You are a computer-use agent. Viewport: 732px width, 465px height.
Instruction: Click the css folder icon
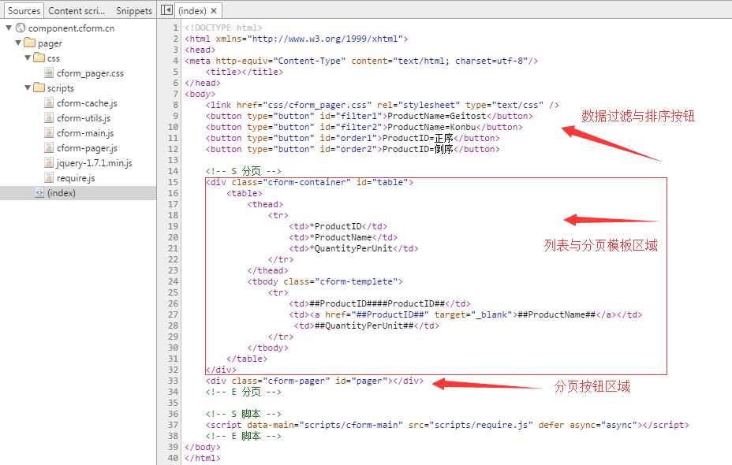(x=39, y=58)
